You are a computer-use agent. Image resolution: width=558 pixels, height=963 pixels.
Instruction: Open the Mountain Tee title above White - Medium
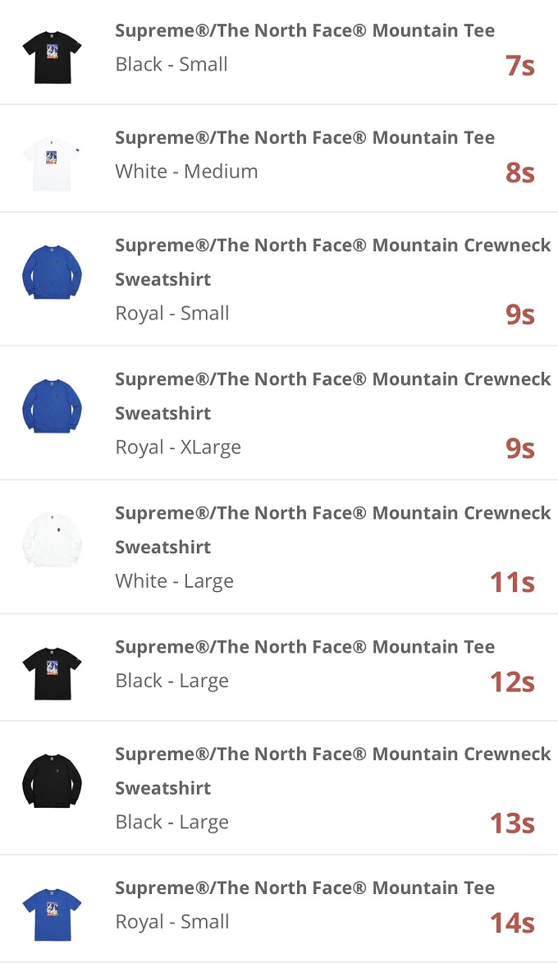pos(304,138)
